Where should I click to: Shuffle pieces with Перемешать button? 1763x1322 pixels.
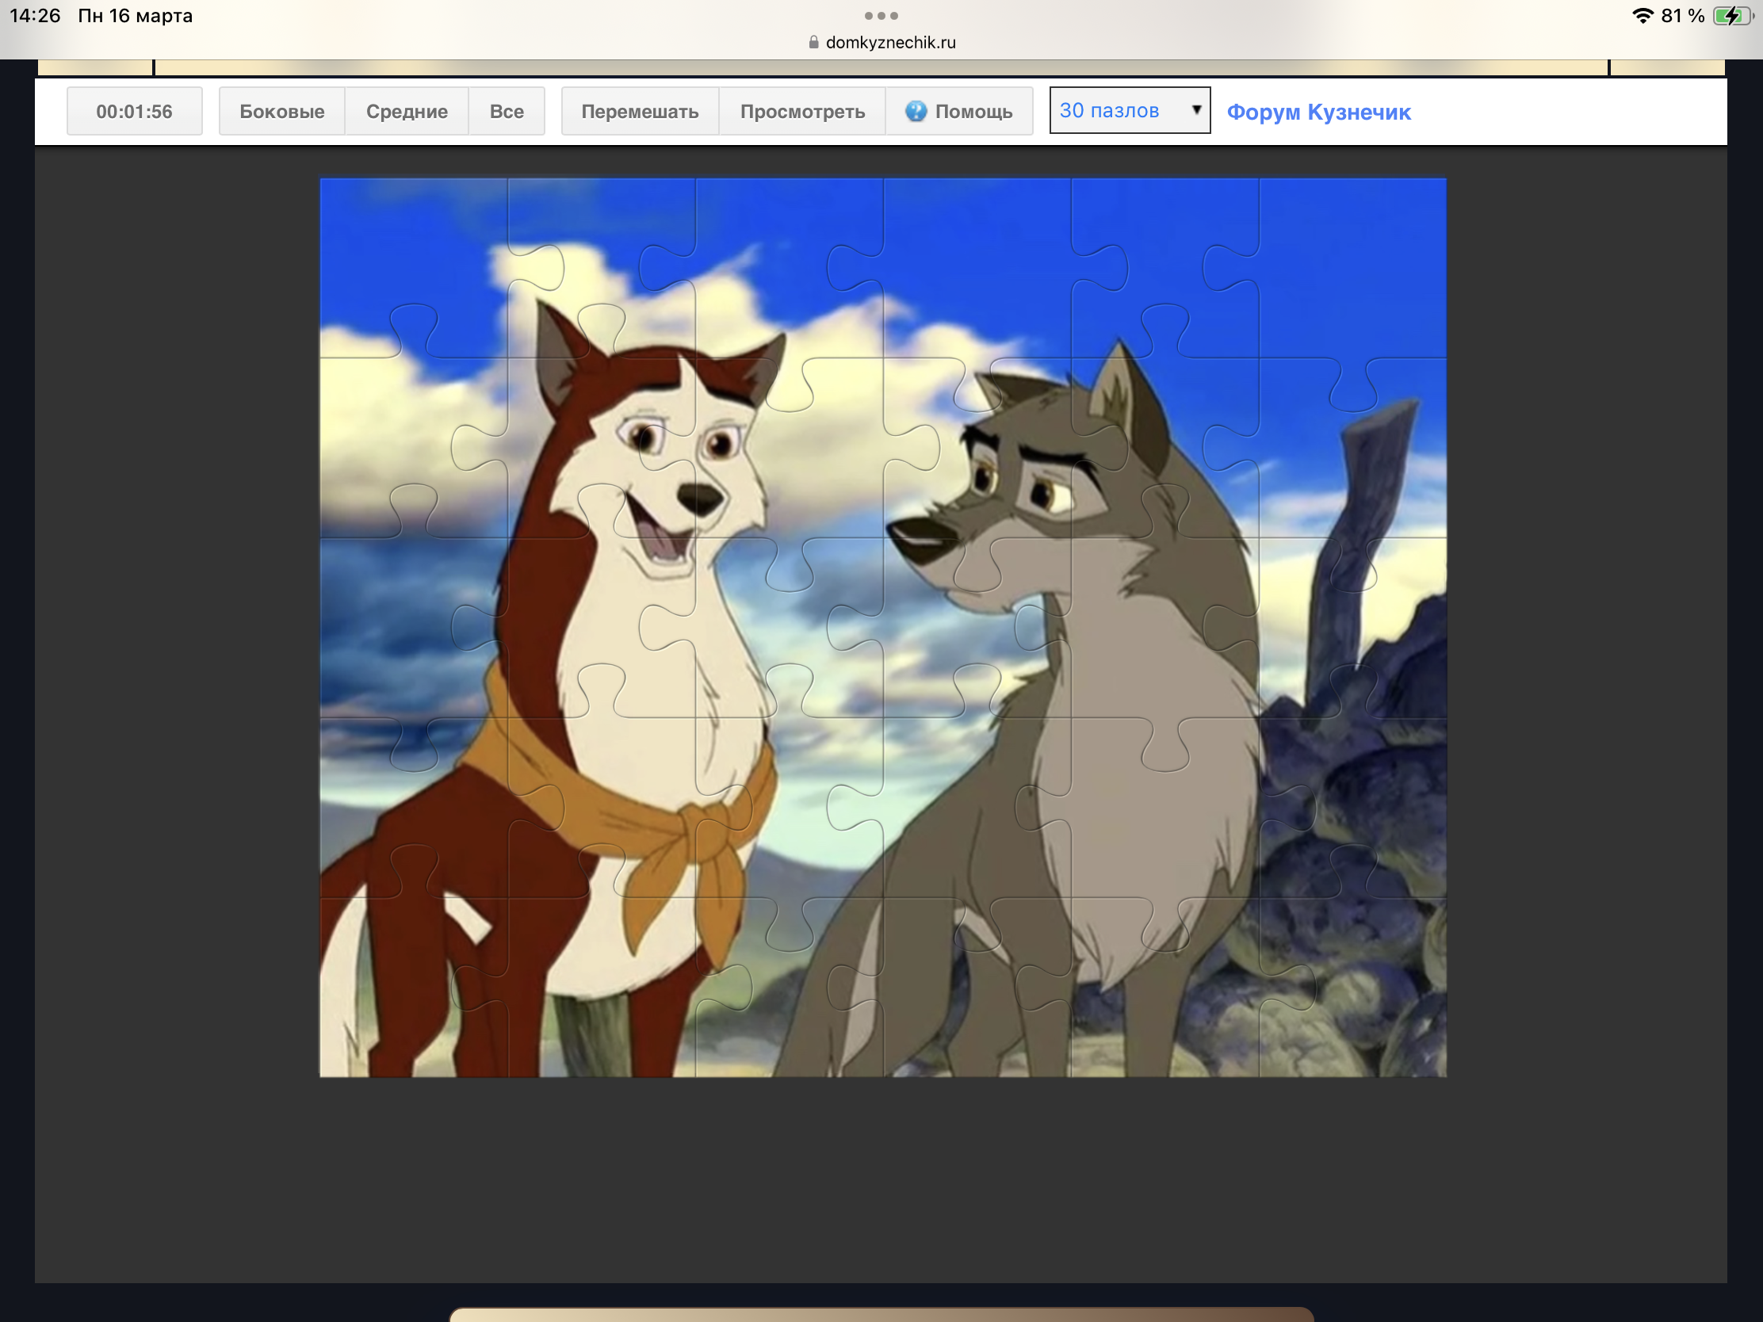639,112
